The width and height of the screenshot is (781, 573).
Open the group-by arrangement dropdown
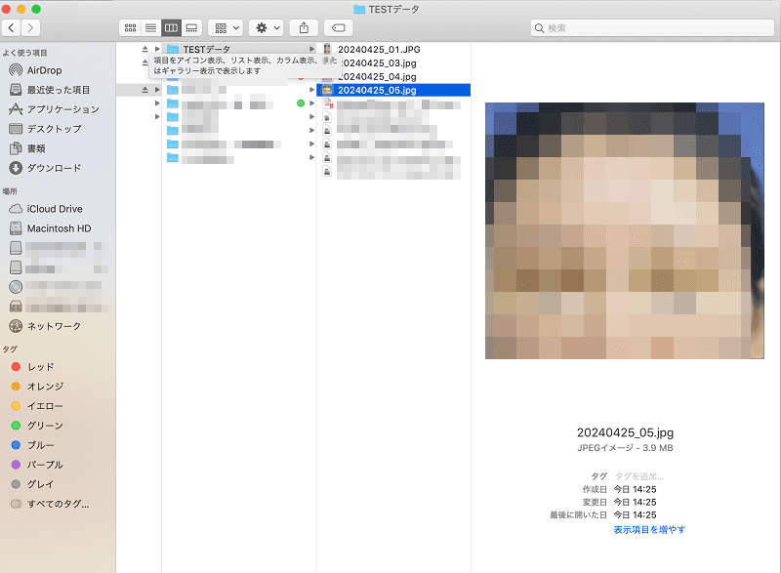pos(226,28)
